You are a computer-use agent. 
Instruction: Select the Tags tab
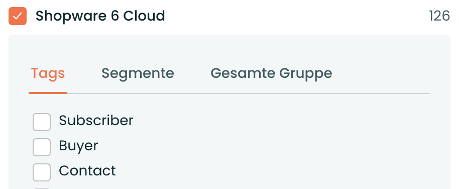(x=48, y=74)
